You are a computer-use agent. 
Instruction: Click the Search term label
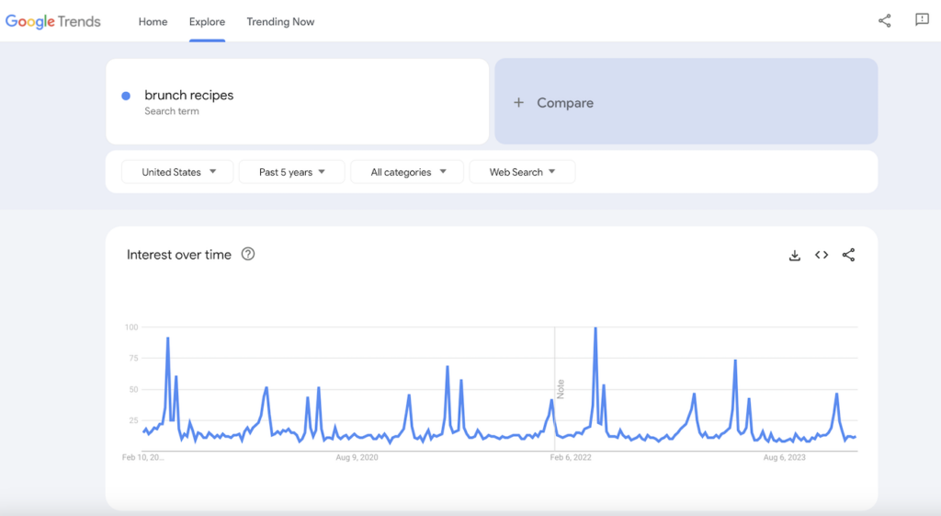tap(172, 111)
